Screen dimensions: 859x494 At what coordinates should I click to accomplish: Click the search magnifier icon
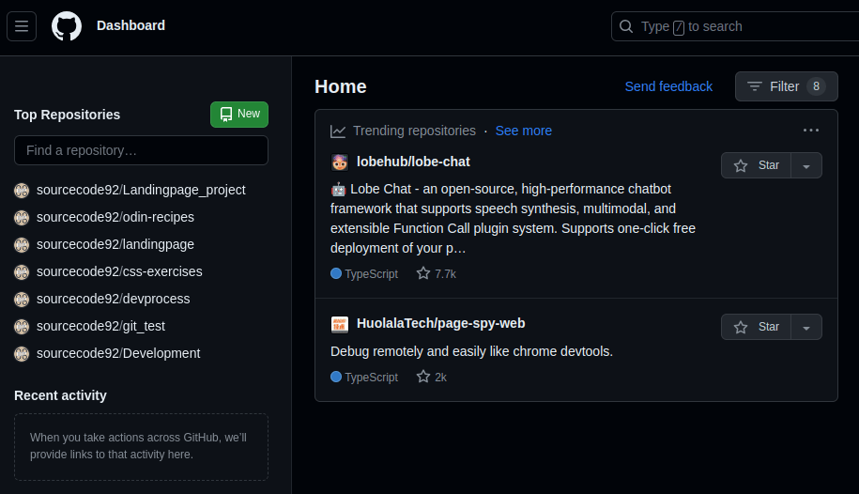(626, 26)
